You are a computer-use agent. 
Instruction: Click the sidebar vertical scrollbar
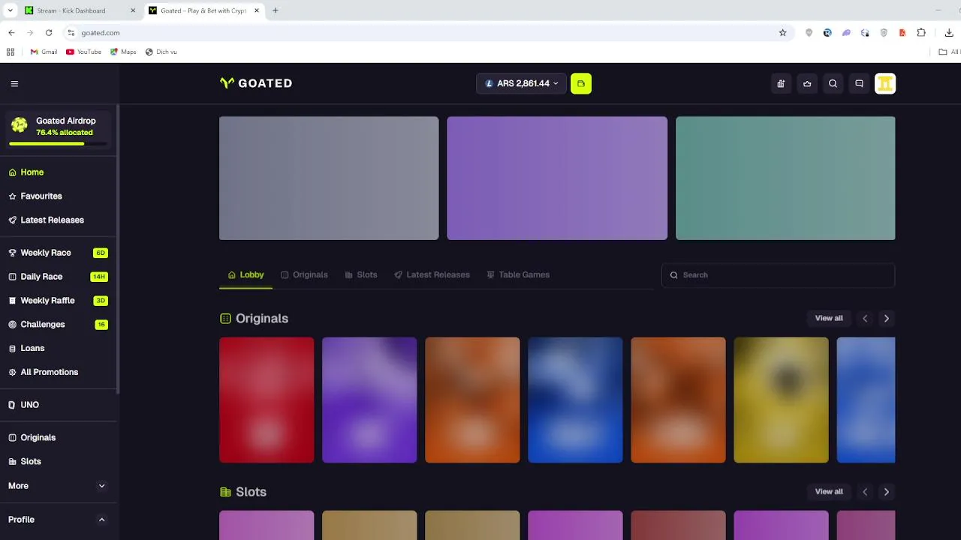117,247
